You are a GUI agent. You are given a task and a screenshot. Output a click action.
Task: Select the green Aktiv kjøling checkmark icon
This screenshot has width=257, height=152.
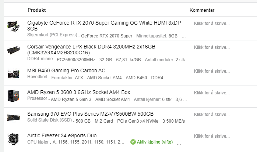coord(133,142)
